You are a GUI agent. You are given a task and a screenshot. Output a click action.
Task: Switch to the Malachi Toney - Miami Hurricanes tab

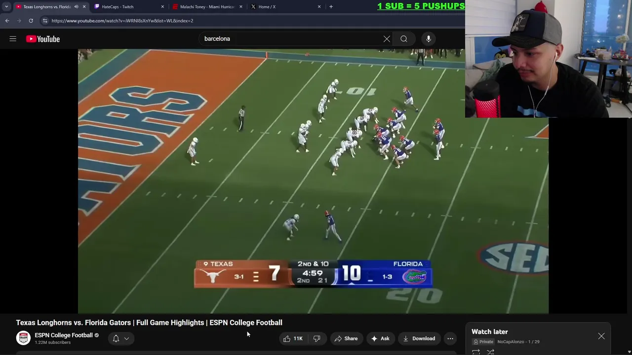tap(207, 7)
